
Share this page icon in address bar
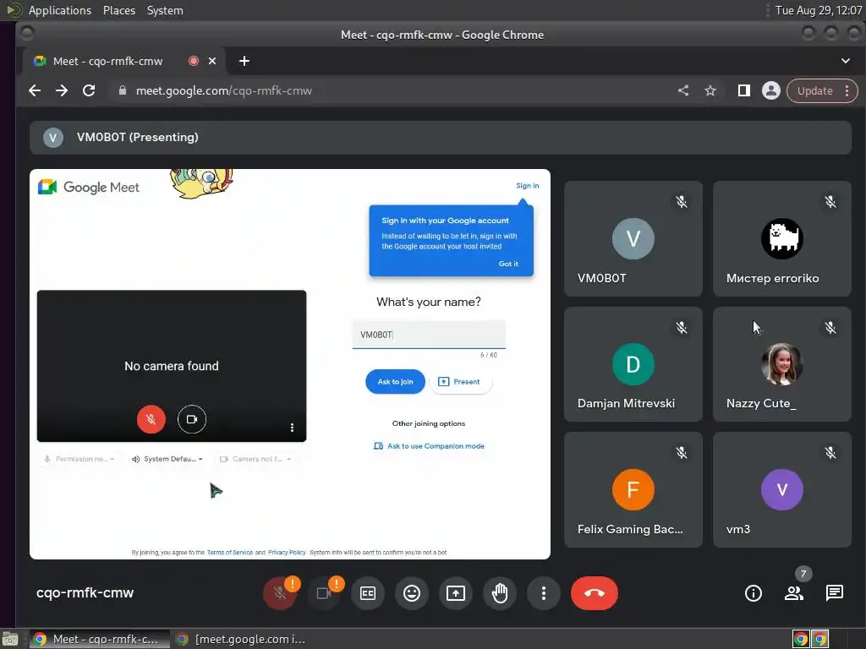683,90
